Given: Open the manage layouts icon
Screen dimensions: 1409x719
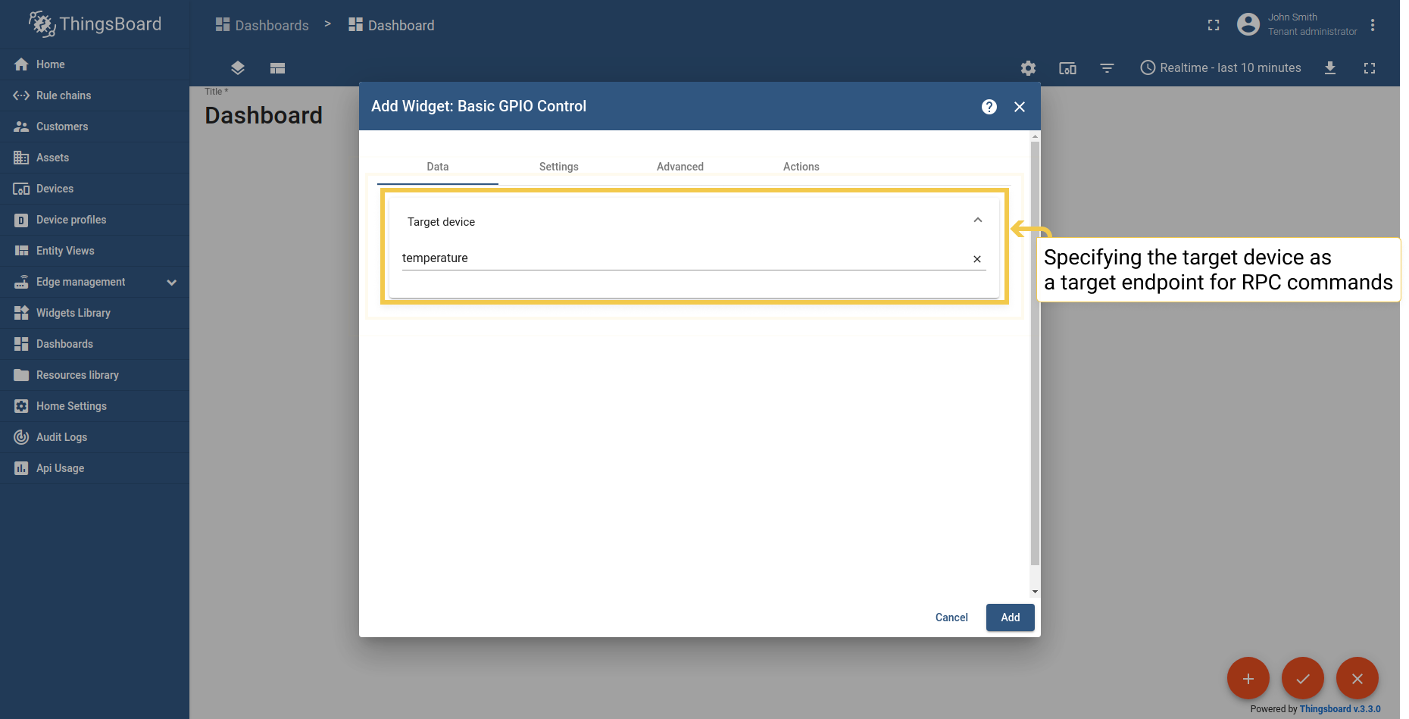Looking at the screenshot, I should [277, 68].
